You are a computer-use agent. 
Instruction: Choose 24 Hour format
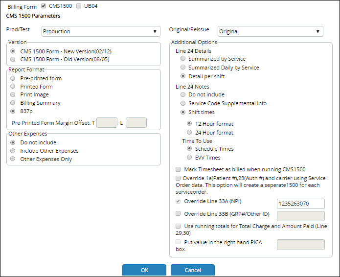189,132
